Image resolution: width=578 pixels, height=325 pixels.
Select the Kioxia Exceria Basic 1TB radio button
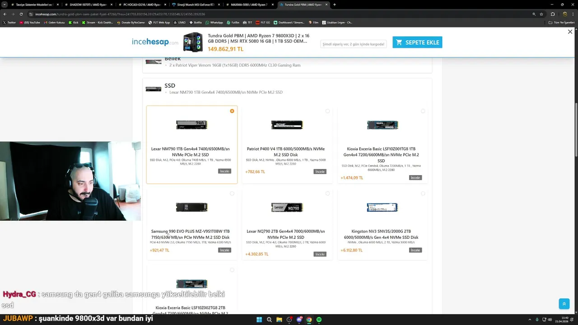(x=423, y=111)
